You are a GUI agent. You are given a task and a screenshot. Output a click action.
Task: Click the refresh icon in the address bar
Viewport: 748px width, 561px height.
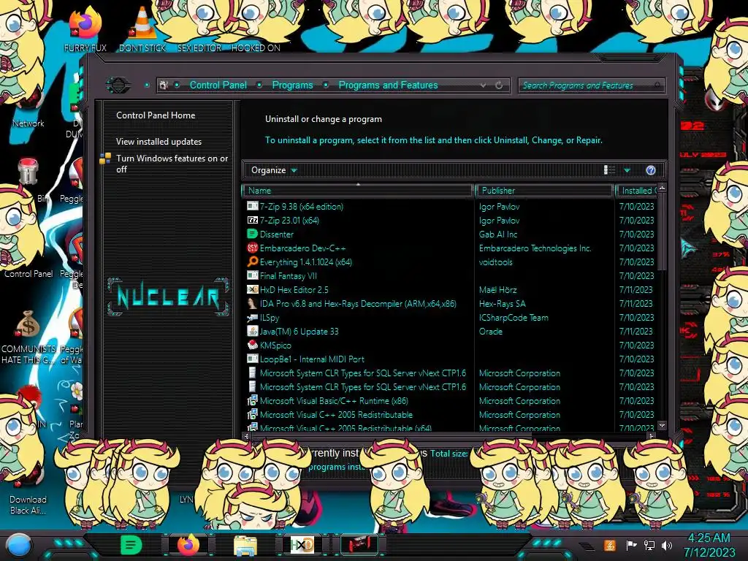pos(499,85)
